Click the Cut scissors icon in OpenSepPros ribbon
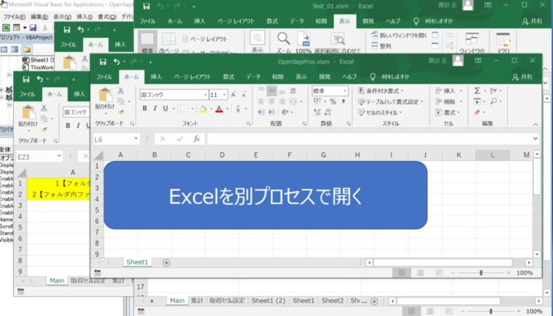This screenshot has width=553, height=316. pos(120,91)
